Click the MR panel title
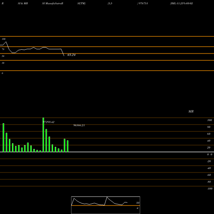214x214 pixels. [191, 111]
